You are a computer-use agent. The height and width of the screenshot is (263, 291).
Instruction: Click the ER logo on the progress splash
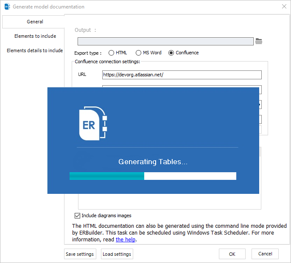pyautogui.click(x=93, y=123)
